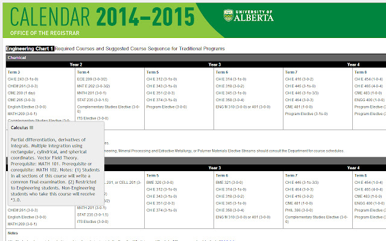The width and height of the screenshot is (386, 241).
Task: Open CH E 314 listed under BME 321
Action: coord(231,189)
